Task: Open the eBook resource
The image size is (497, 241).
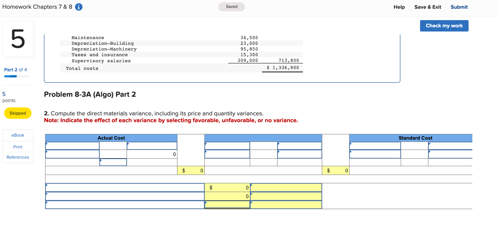Action: [x=17, y=135]
